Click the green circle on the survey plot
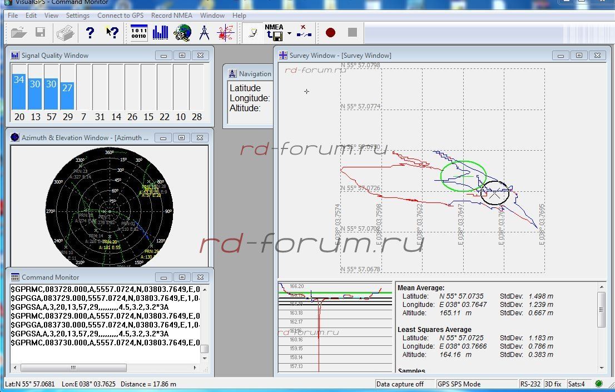This screenshot has width=615, height=392. coord(464,176)
